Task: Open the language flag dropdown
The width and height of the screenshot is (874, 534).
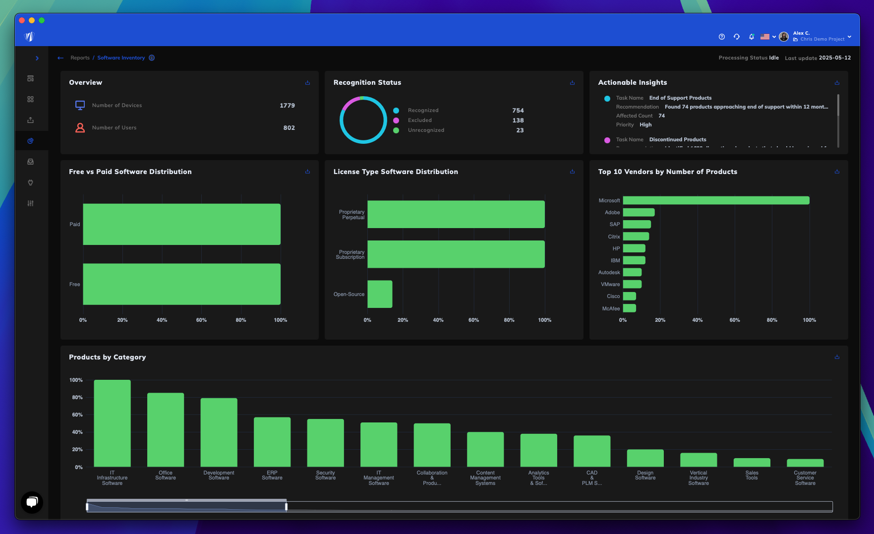Action: coord(767,36)
